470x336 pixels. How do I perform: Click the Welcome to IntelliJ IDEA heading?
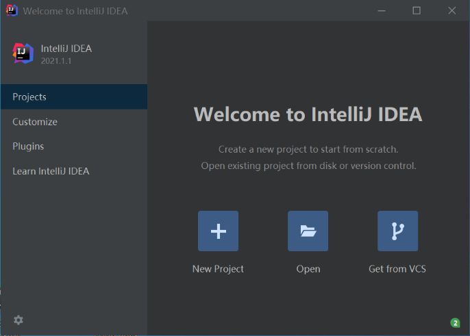(x=308, y=114)
